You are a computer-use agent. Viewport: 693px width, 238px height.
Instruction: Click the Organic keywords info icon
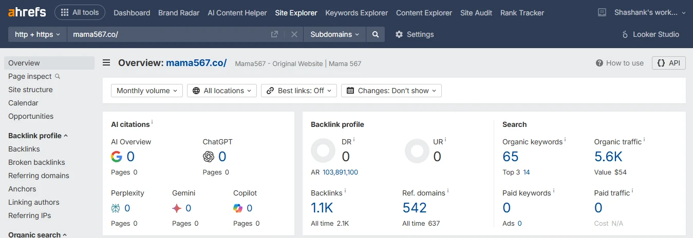(x=565, y=140)
